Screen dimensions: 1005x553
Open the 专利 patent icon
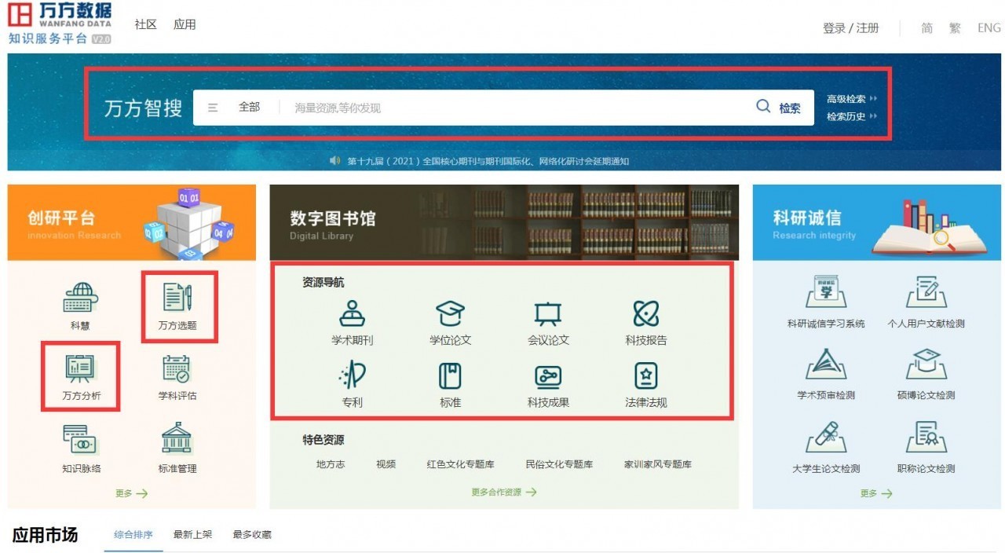(352, 376)
